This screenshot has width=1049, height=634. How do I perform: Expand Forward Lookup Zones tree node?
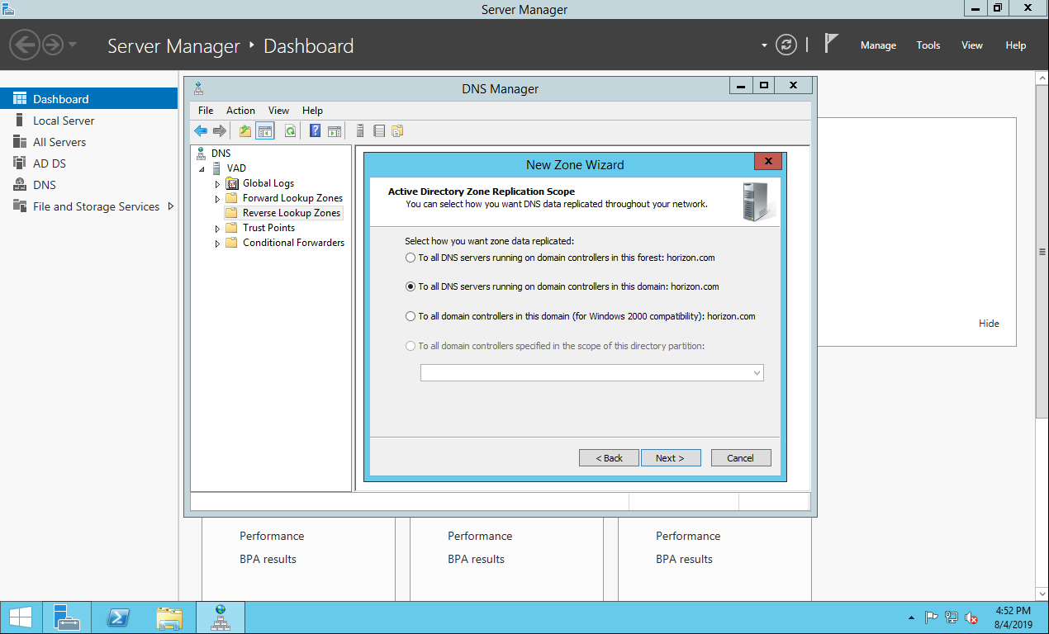pyautogui.click(x=217, y=199)
